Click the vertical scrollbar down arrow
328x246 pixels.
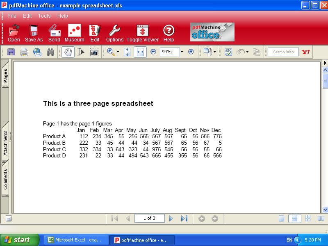325,209
